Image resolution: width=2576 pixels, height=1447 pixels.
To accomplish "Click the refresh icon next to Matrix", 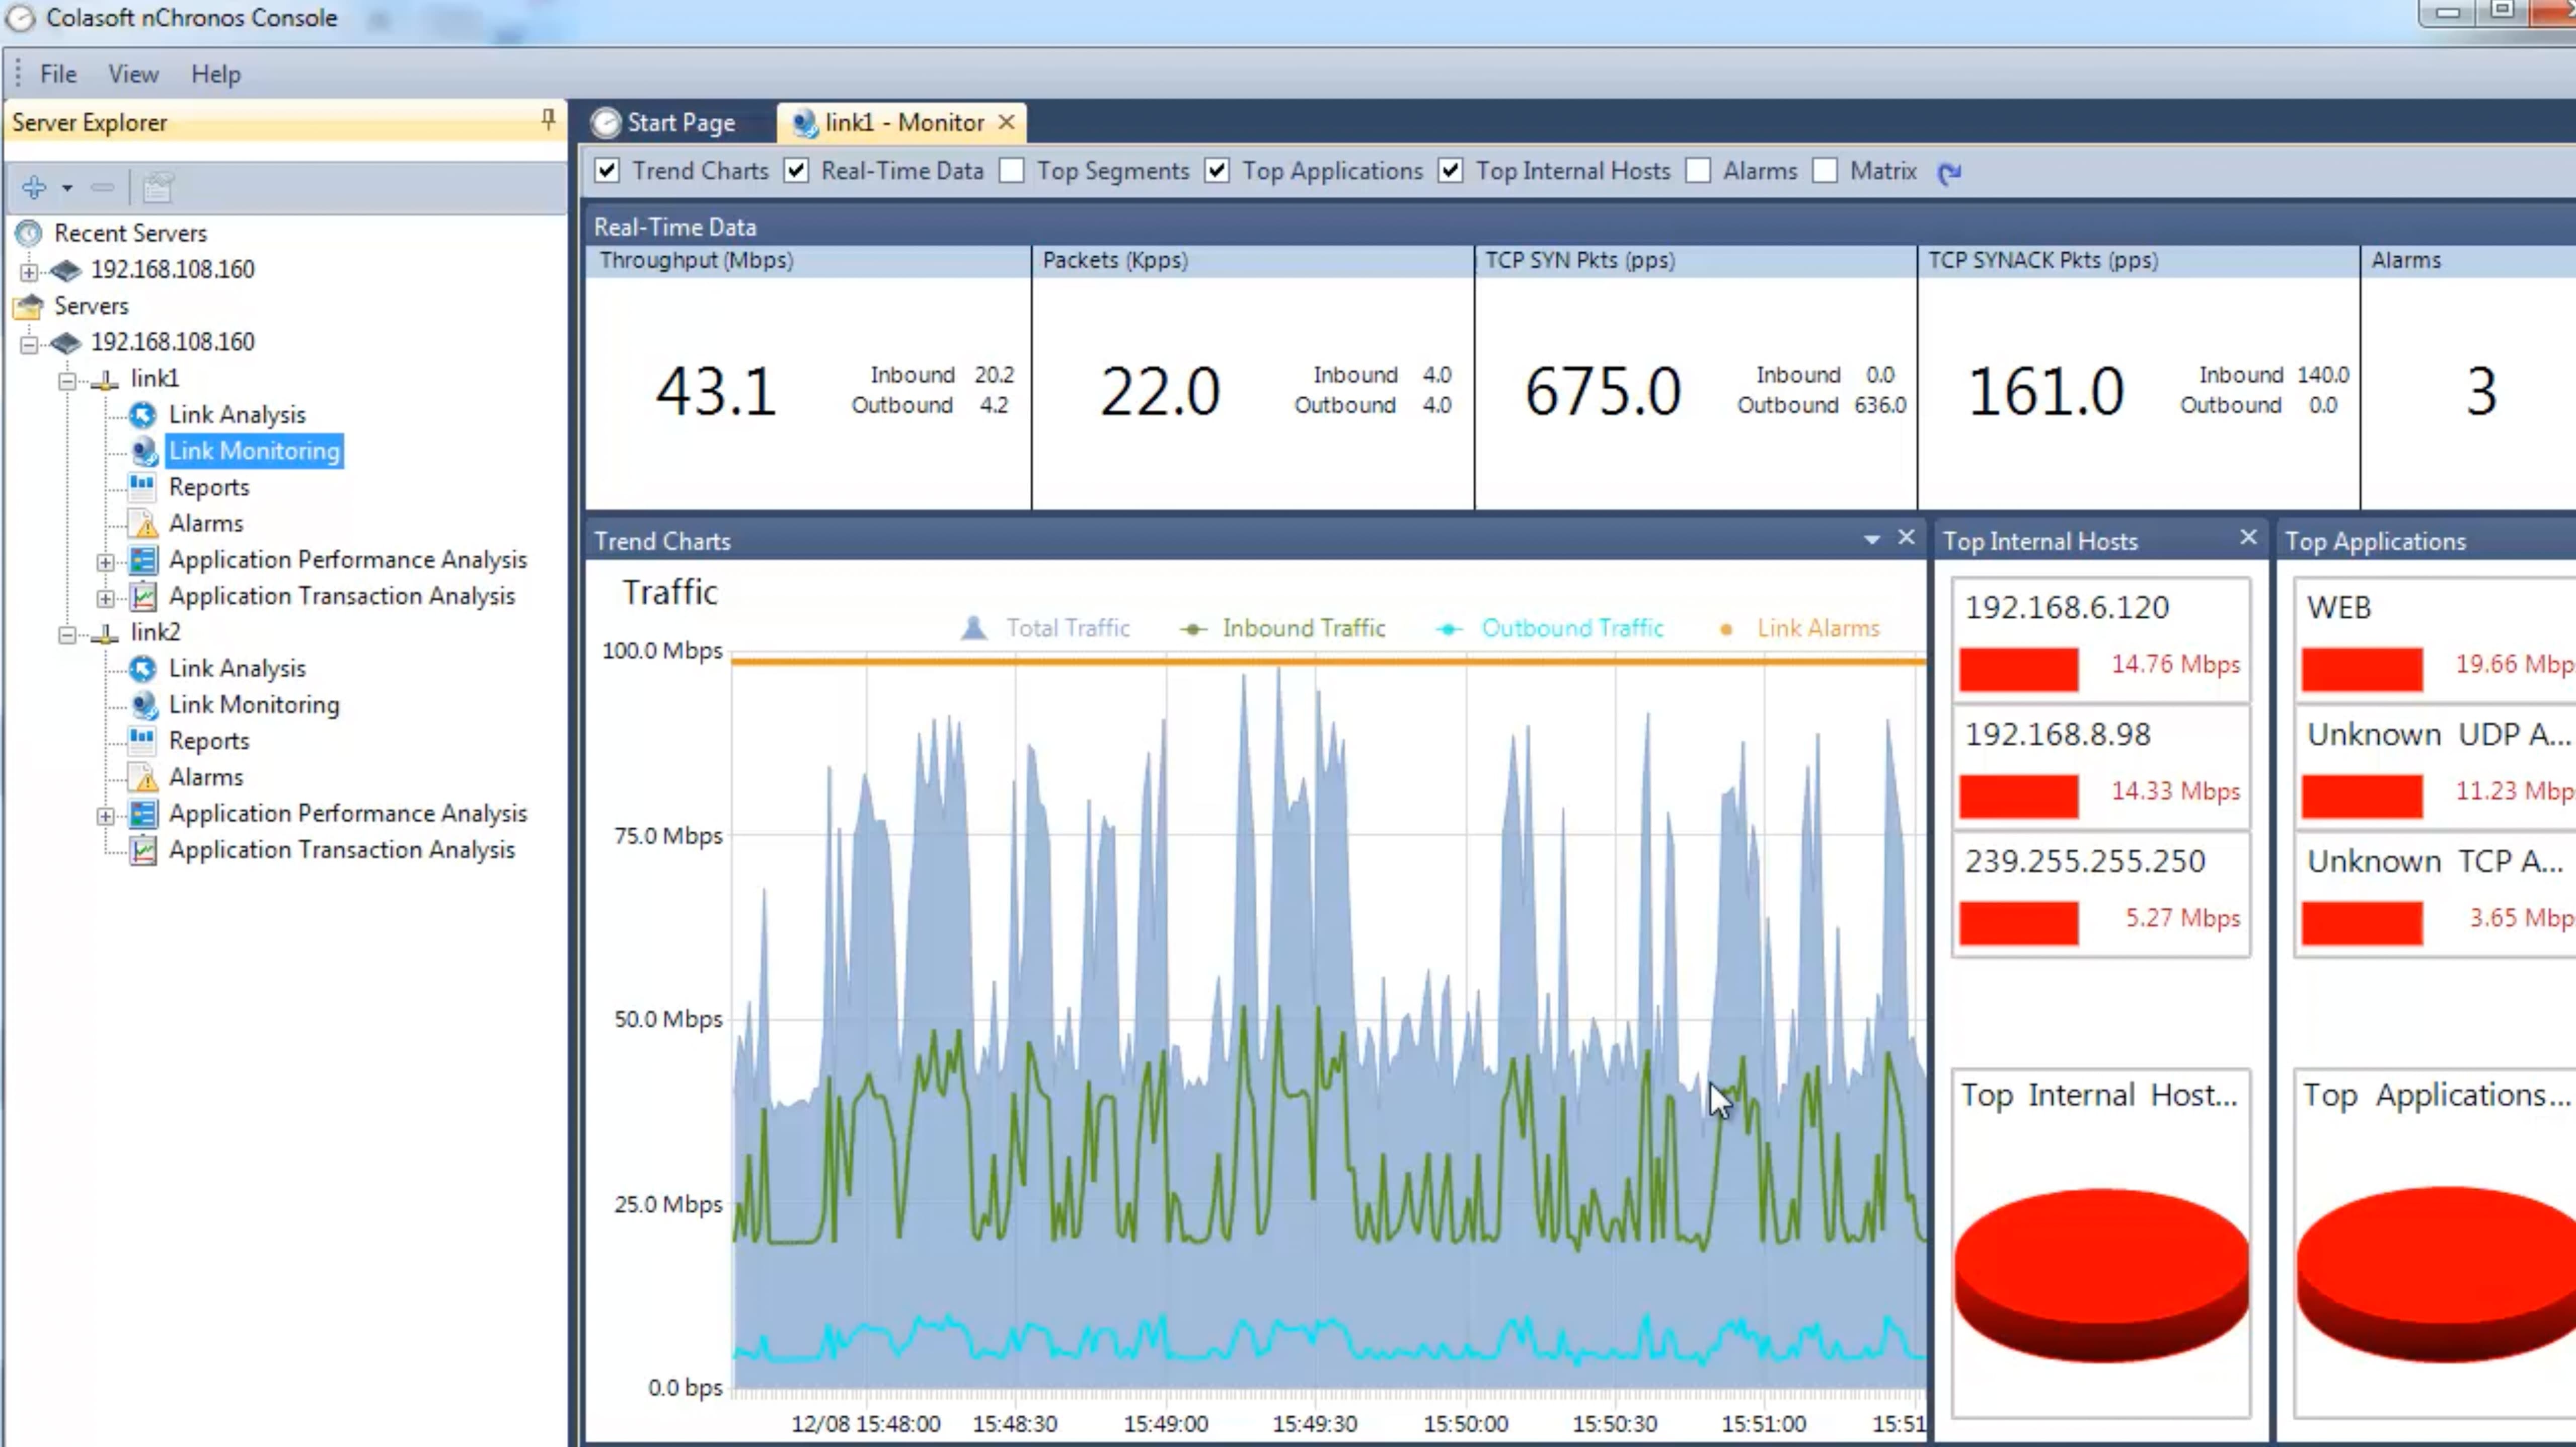I will [1949, 173].
